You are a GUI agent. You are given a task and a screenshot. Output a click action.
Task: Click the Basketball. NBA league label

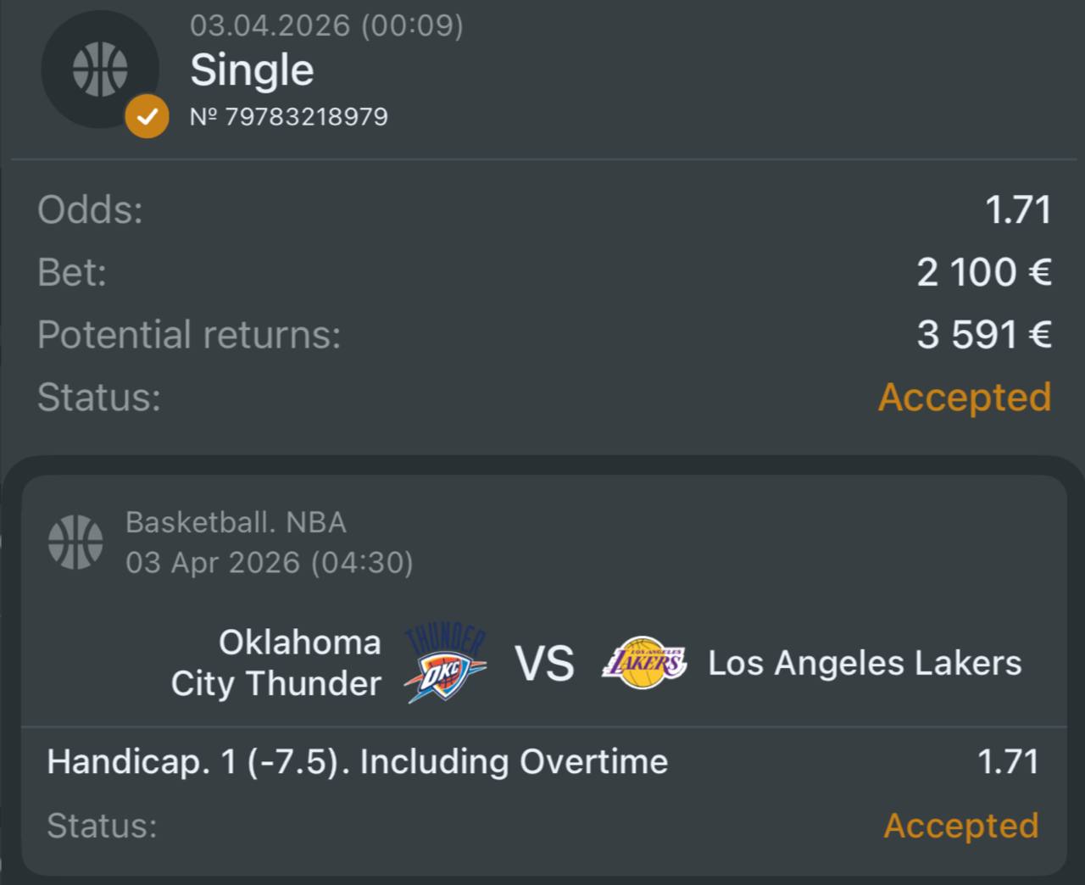coord(236,522)
